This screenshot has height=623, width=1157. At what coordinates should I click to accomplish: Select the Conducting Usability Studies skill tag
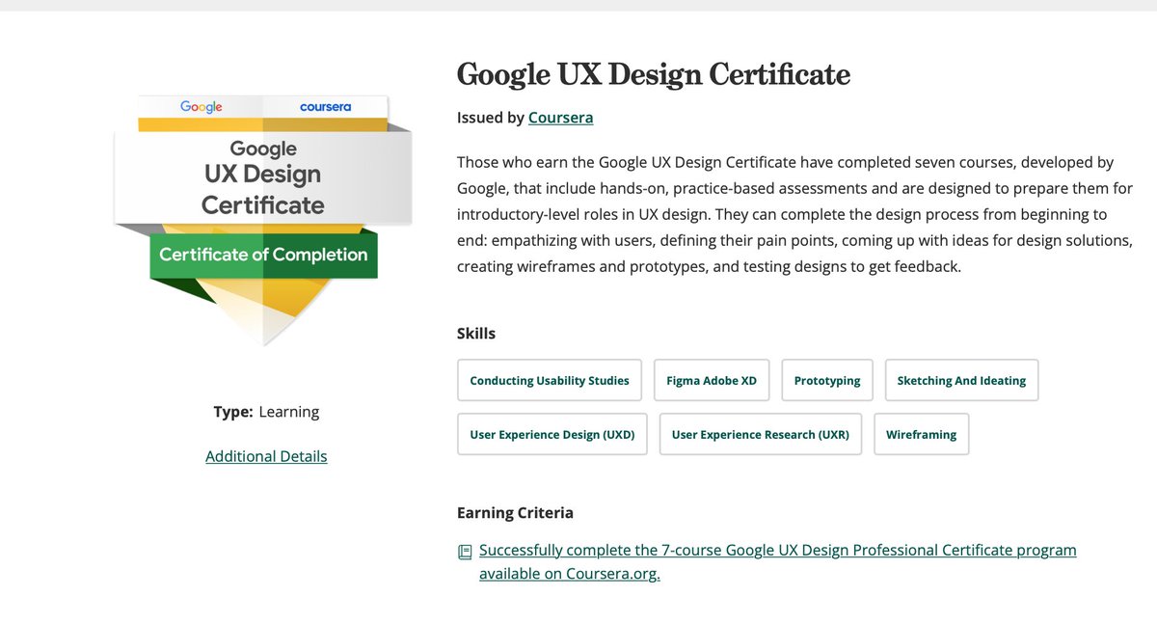click(x=550, y=380)
